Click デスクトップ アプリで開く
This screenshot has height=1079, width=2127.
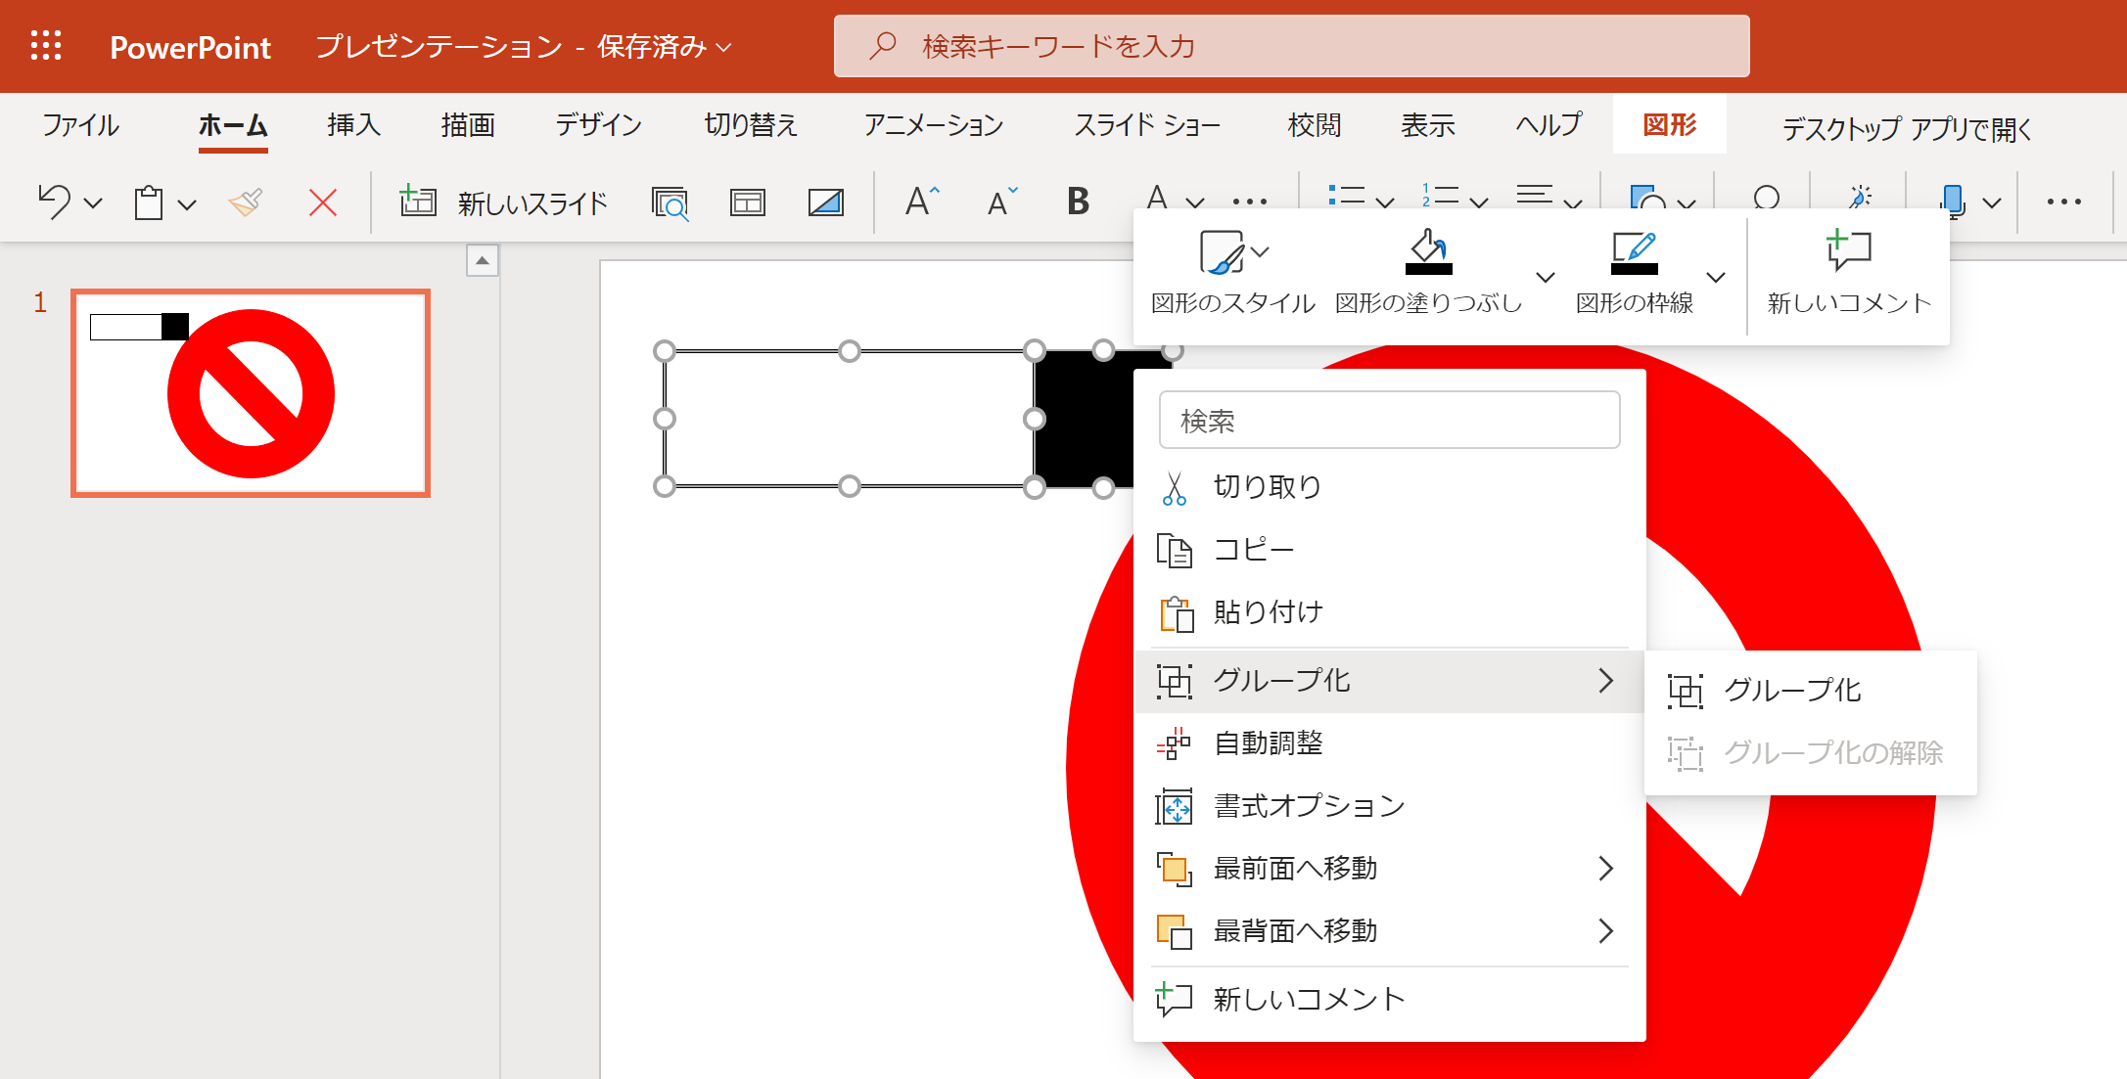(x=1907, y=129)
